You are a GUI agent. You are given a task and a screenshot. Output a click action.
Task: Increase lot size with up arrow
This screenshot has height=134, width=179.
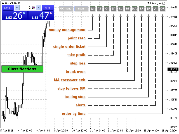click(39, 8)
